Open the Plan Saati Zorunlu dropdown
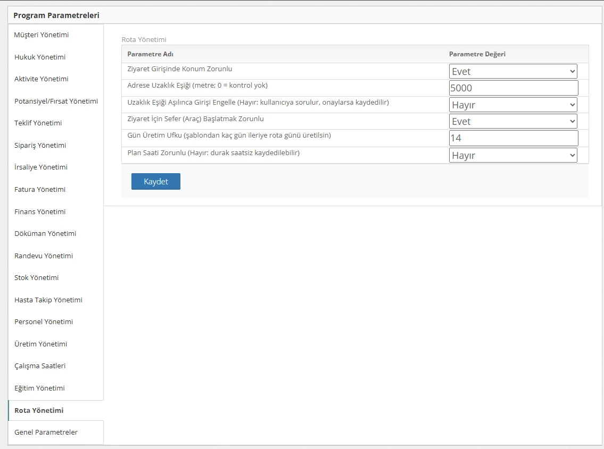Viewport: 604px width, 449px height. (513, 155)
